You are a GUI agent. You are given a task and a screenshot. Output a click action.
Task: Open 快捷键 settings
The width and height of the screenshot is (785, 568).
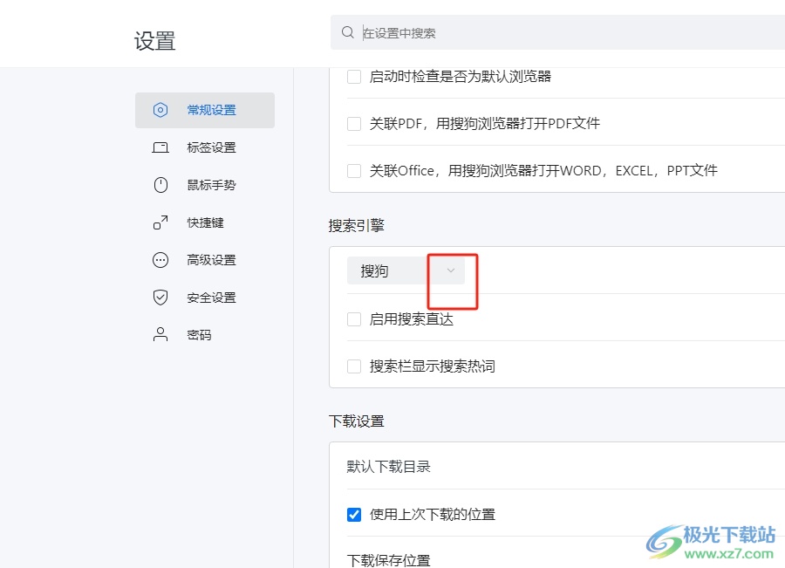click(x=205, y=222)
